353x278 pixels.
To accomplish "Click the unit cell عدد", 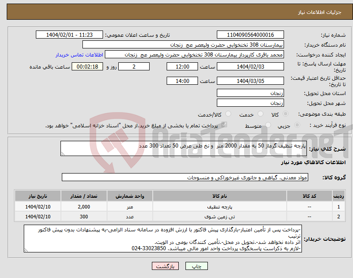I will 130,217.
